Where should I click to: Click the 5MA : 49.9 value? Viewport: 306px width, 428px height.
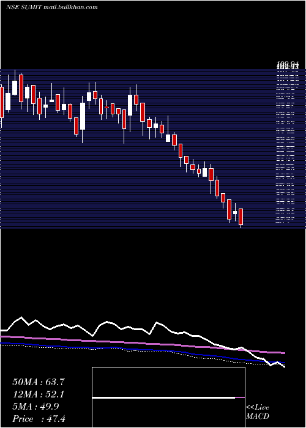[35, 407]
